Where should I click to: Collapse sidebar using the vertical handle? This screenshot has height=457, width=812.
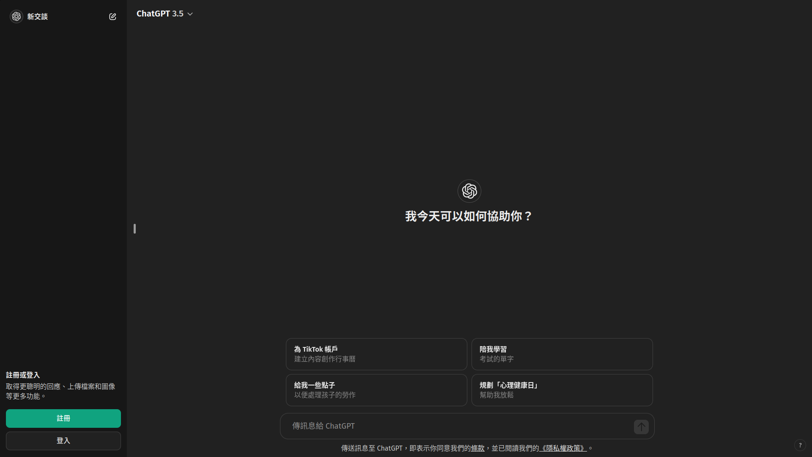click(134, 229)
